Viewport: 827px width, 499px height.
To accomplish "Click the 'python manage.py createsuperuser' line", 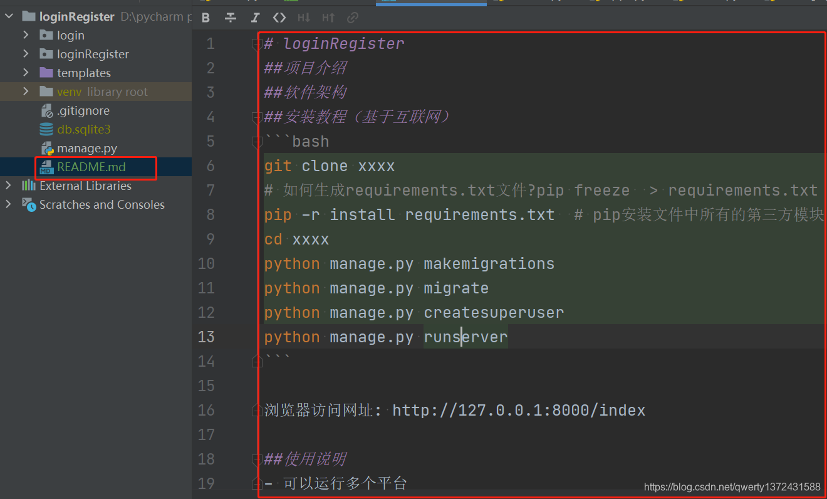I will pos(414,313).
